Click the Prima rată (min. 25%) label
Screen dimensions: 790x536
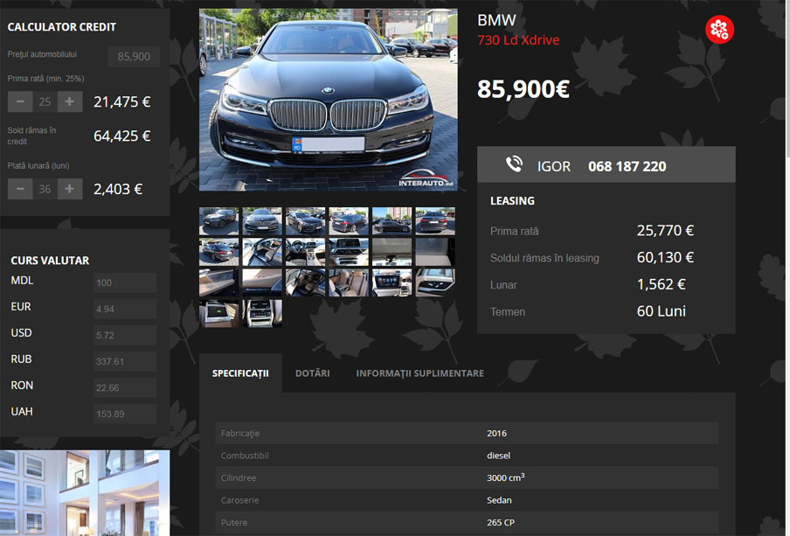(x=45, y=79)
